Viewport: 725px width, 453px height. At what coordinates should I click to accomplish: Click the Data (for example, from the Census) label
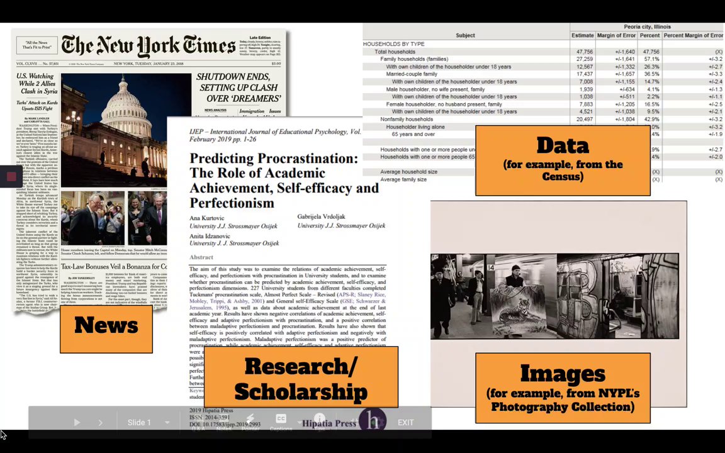[x=563, y=160]
